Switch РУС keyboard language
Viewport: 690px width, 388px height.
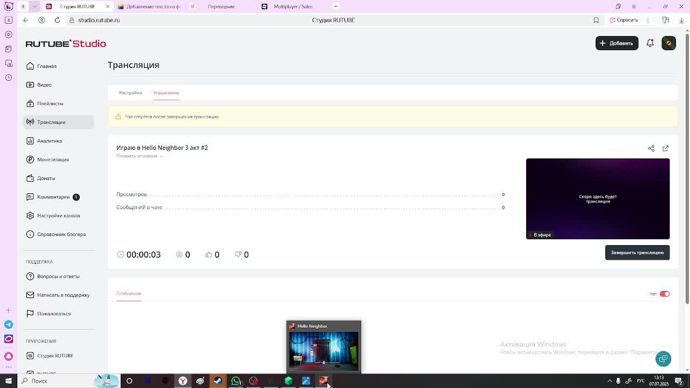click(640, 381)
